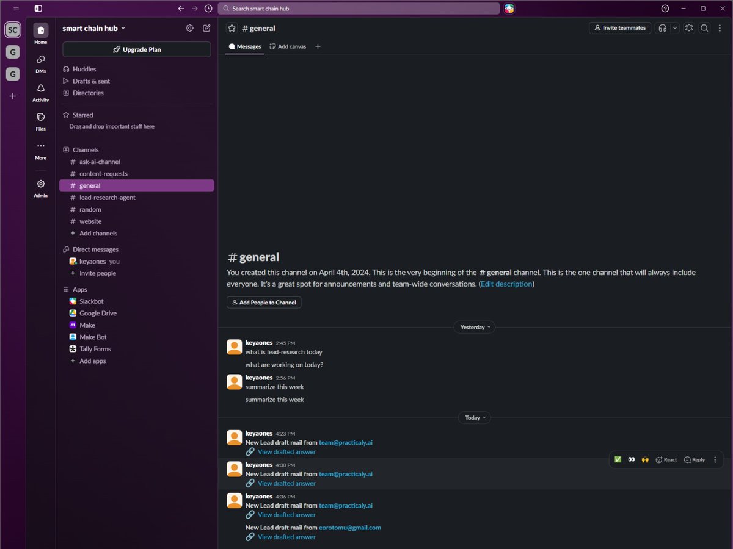The image size is (733, 549).
Task: Open DMs from the left rail
Action: click(x=40, y=63)
